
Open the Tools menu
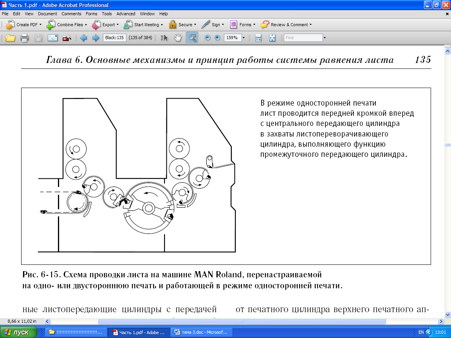pyautogui.click(x=107, y=14)
